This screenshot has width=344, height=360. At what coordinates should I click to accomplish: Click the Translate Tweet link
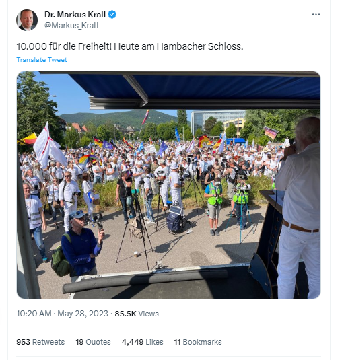42,60
